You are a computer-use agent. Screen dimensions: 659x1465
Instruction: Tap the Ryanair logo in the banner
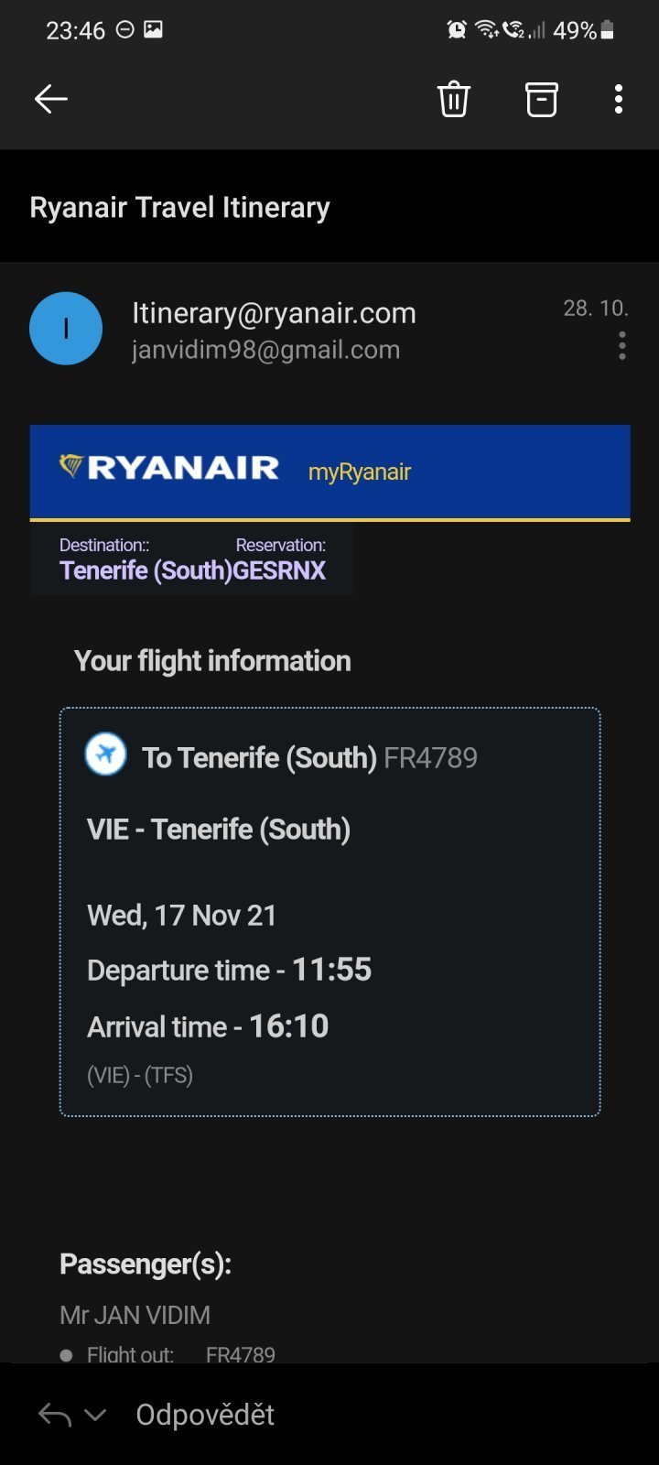170,468
